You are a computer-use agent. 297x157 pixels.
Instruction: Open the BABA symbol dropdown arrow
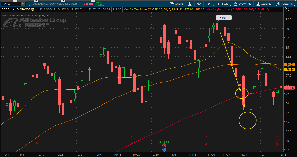23,4
